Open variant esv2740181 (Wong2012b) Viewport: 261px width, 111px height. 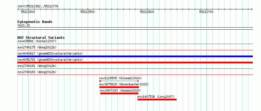pyautogui.click(x=37, y=66)
